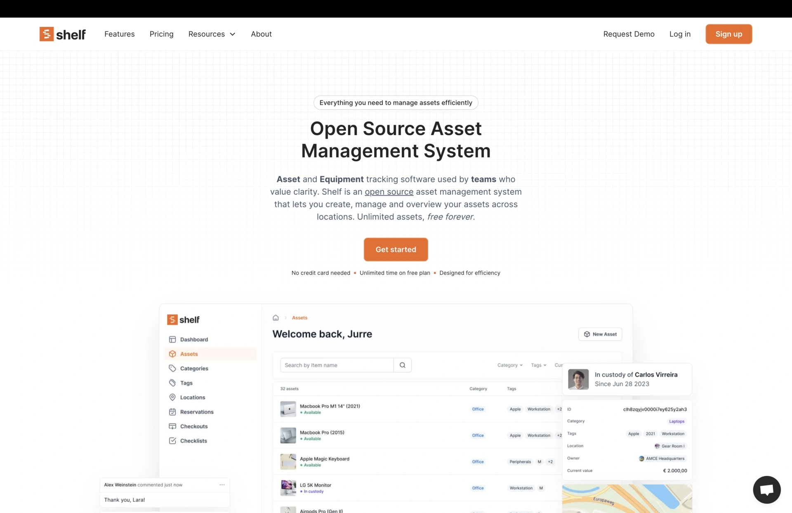Click the Macbook Pro M1 asset thumbnail
The image size is (792, 513).
click(x=288, y=409)
